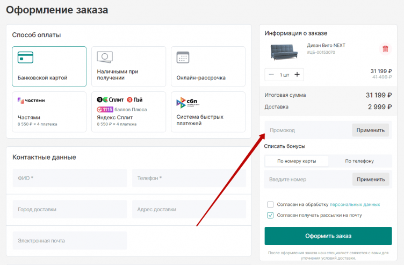Click the article number #ЦБ-00153070

(321, 52)
